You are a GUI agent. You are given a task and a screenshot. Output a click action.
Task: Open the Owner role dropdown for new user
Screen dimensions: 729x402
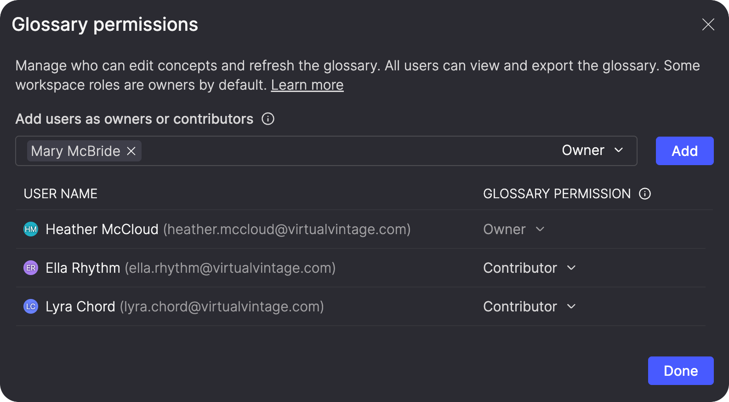[592, 150]
